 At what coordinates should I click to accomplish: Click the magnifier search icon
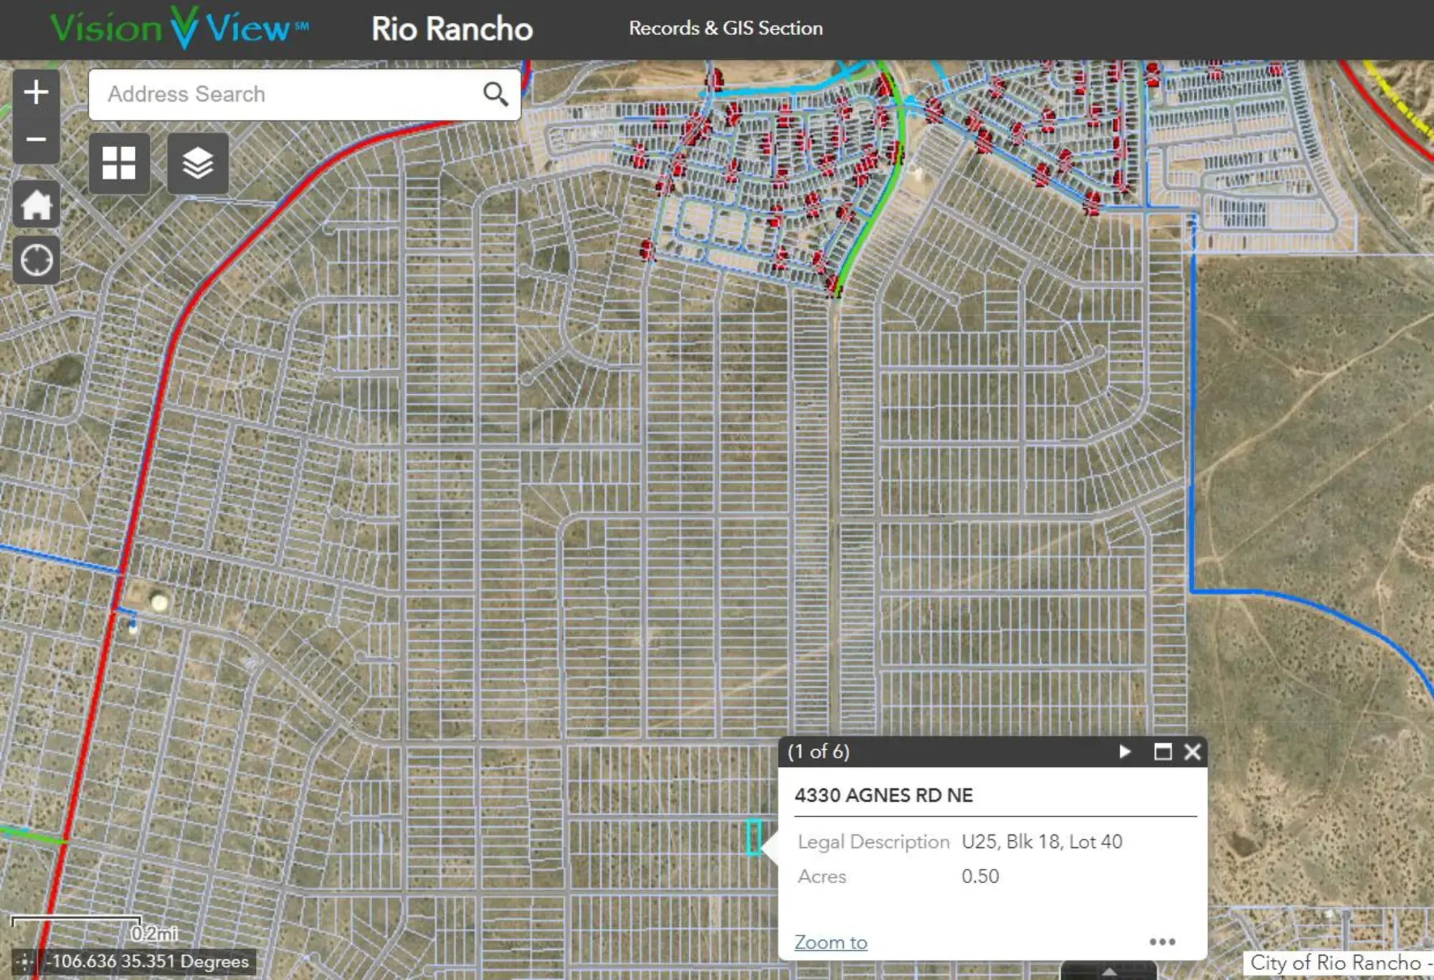click(495, 94)
